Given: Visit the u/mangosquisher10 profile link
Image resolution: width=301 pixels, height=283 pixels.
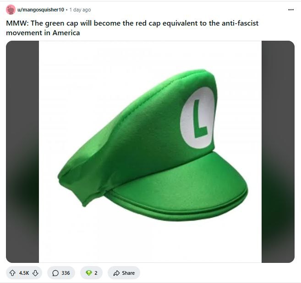Looking at the screenshot, I should coord(41,10).
